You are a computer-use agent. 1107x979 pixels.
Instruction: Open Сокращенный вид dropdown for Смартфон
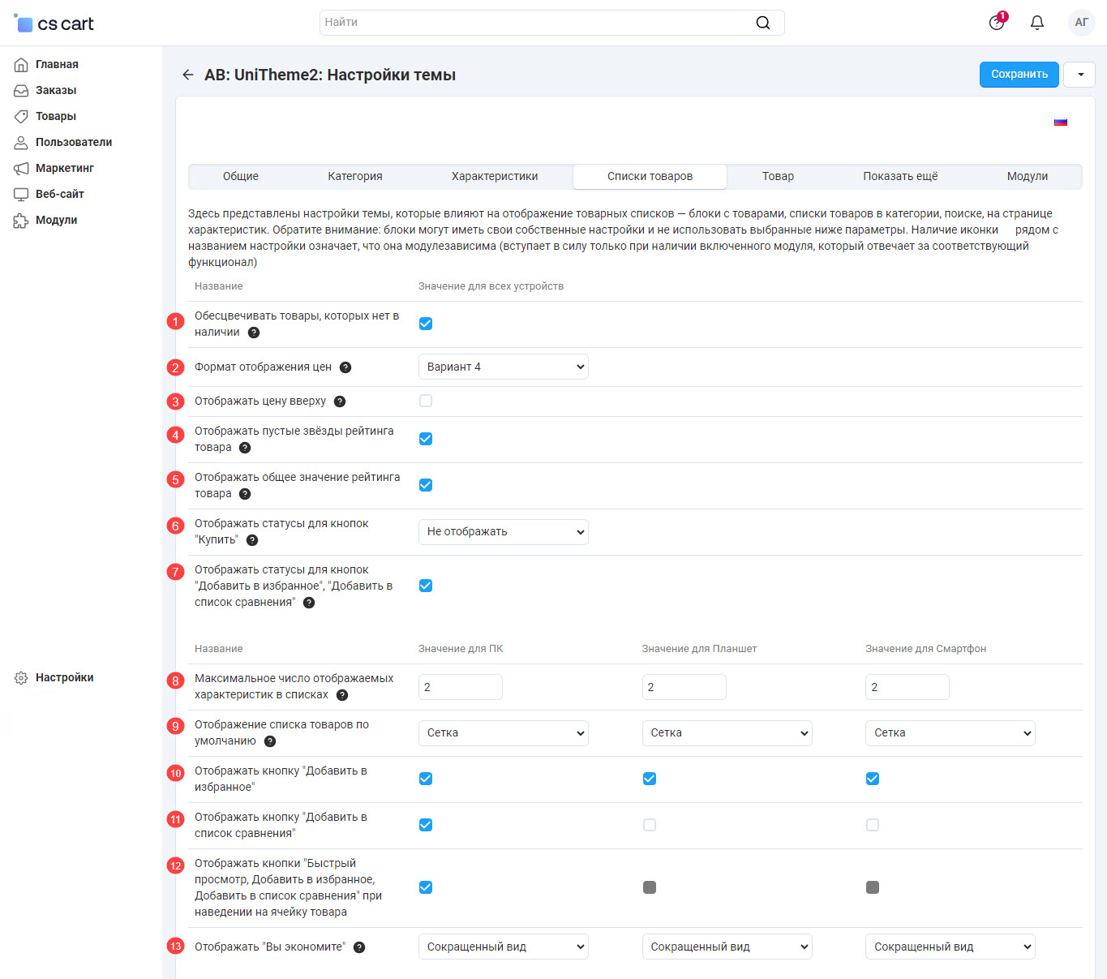950,947
